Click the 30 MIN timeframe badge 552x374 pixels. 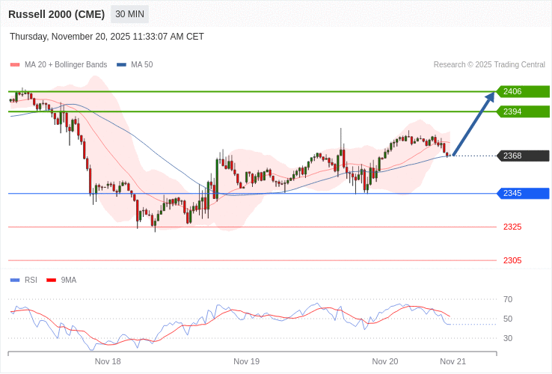coord(129,14)
